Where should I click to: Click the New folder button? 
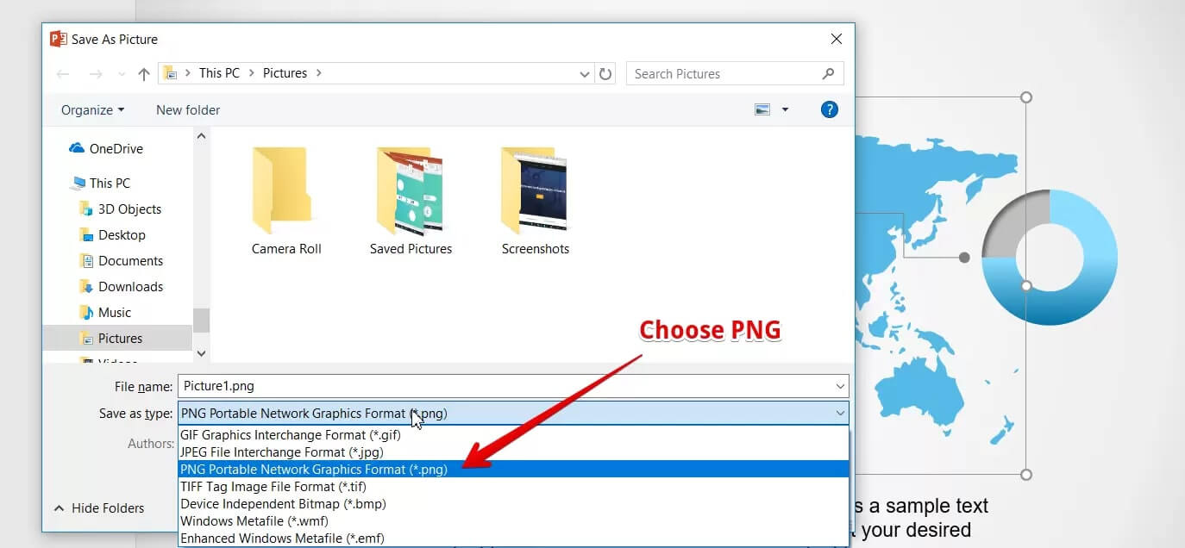pos(187,109)
